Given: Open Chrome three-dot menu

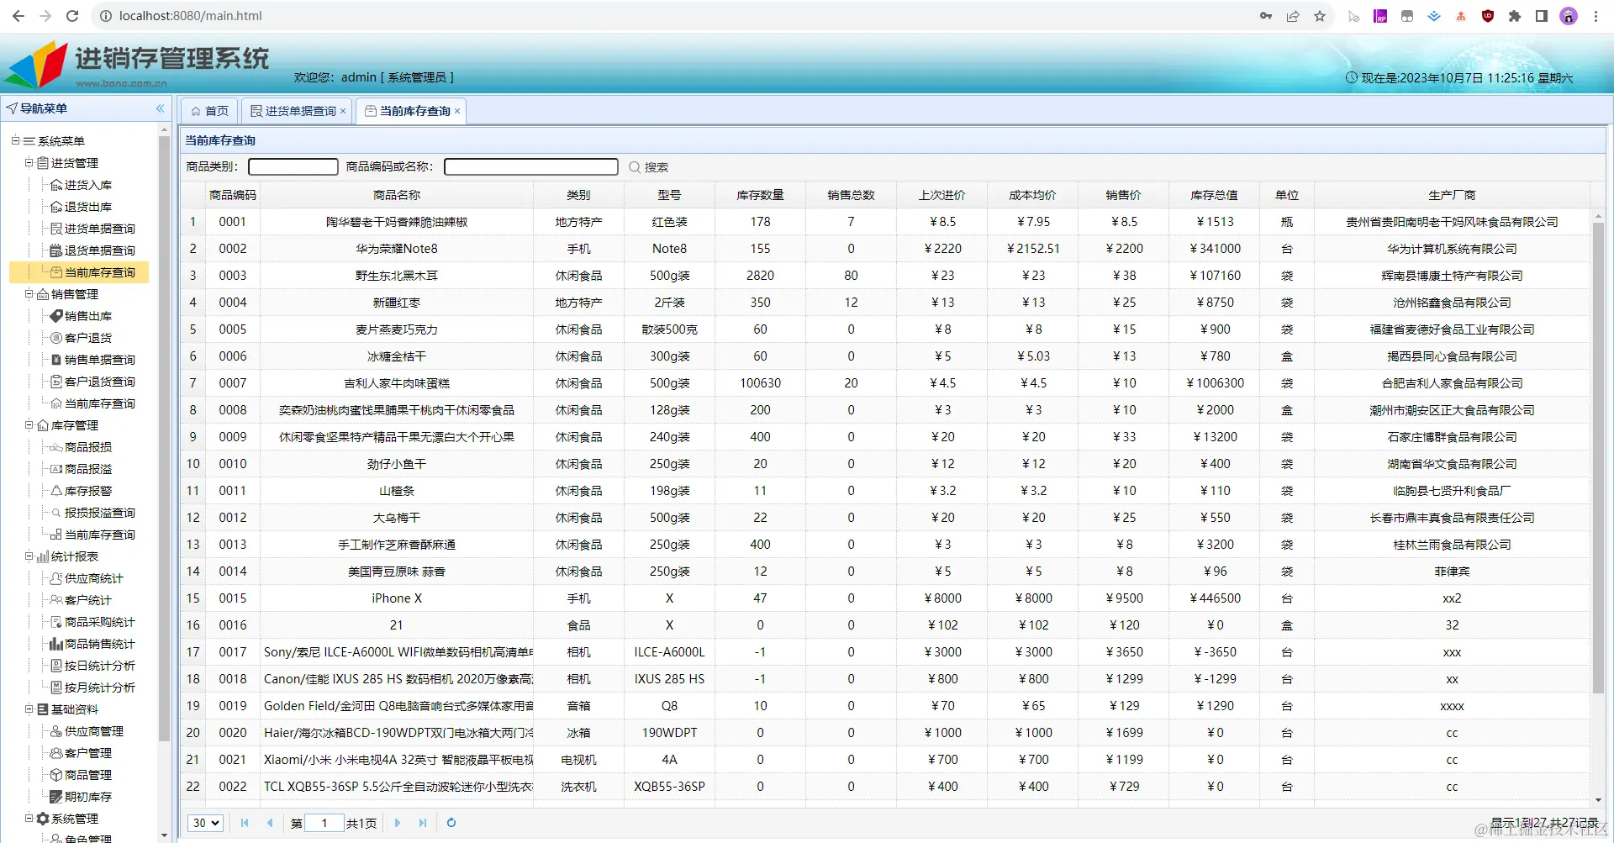Looking at the screenshot, I should tap(1596, 16).
